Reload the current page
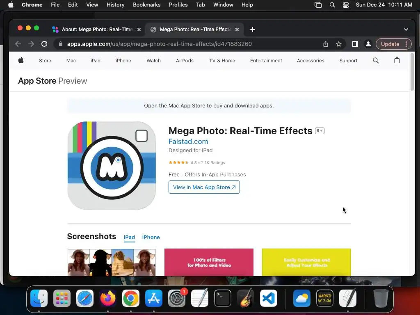The height and width of the screenshot is (315, 420). 44,44
